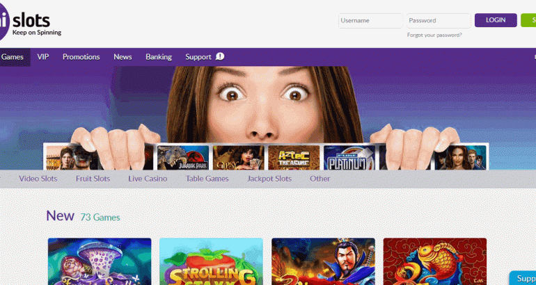The image size is (536, 285).
Task: Go to the Promotions page
Action: [81, 57]
